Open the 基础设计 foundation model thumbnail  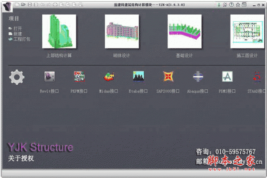tap(184, 32)
